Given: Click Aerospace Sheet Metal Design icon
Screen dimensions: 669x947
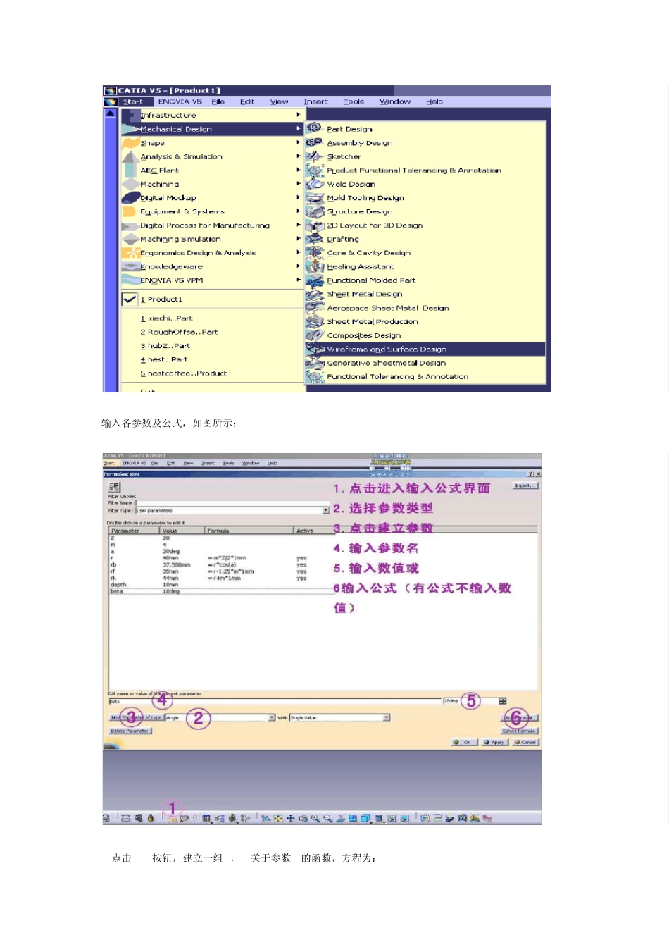Looking at the screenshot, I should [x=314, y=307].
